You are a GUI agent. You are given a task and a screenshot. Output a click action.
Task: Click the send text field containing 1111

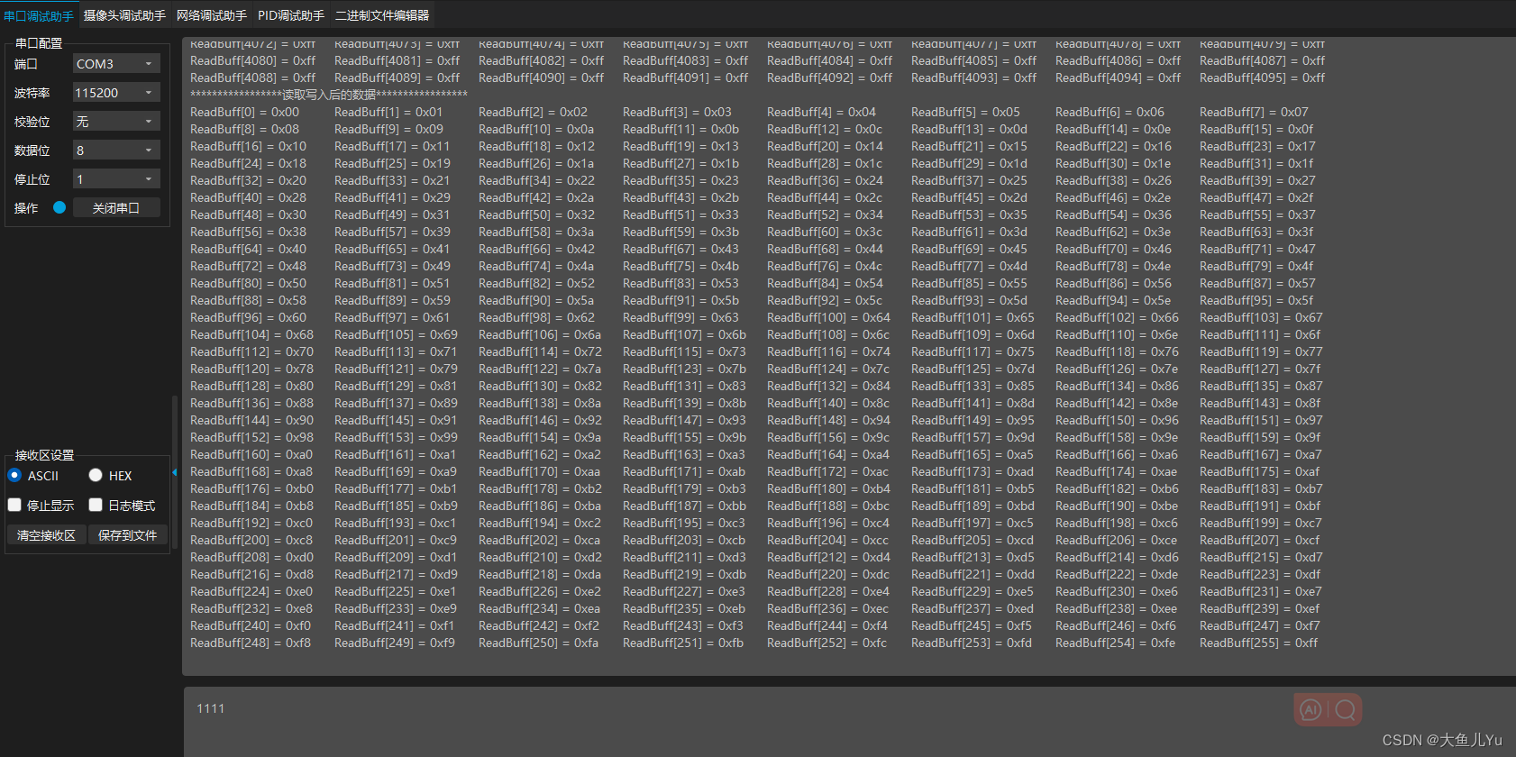849,721
